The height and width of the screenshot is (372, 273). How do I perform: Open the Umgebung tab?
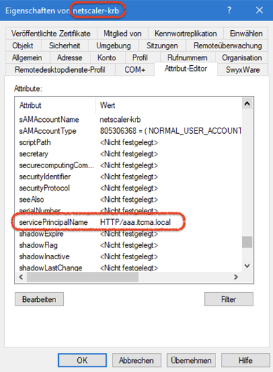click(113, 46)
